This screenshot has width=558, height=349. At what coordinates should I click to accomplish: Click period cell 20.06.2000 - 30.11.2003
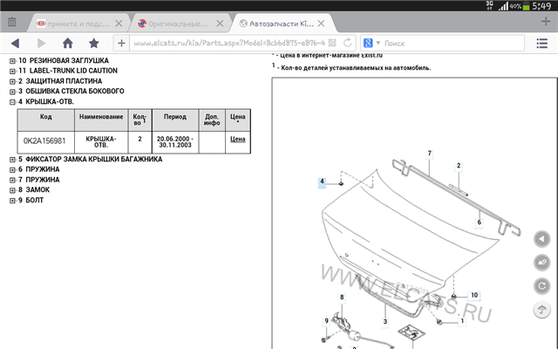tap(175, 142)
